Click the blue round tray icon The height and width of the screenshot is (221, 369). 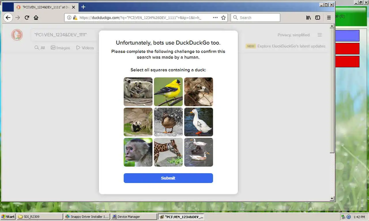pos(349,217)
